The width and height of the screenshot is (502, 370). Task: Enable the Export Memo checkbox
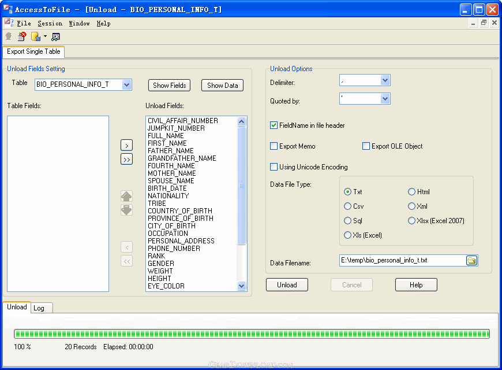click(x=274, y=146)
